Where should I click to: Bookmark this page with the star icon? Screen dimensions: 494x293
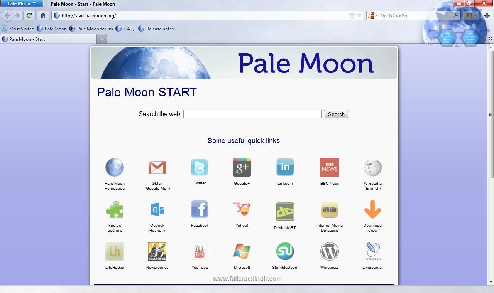352,15
